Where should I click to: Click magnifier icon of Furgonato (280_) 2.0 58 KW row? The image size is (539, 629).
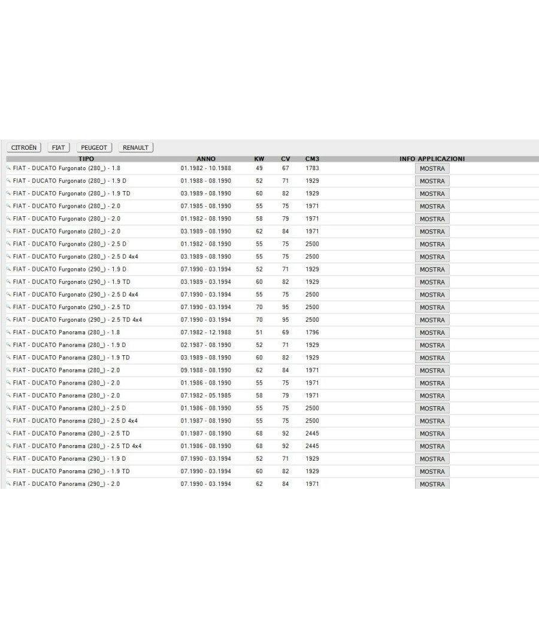tap(8, 219)
